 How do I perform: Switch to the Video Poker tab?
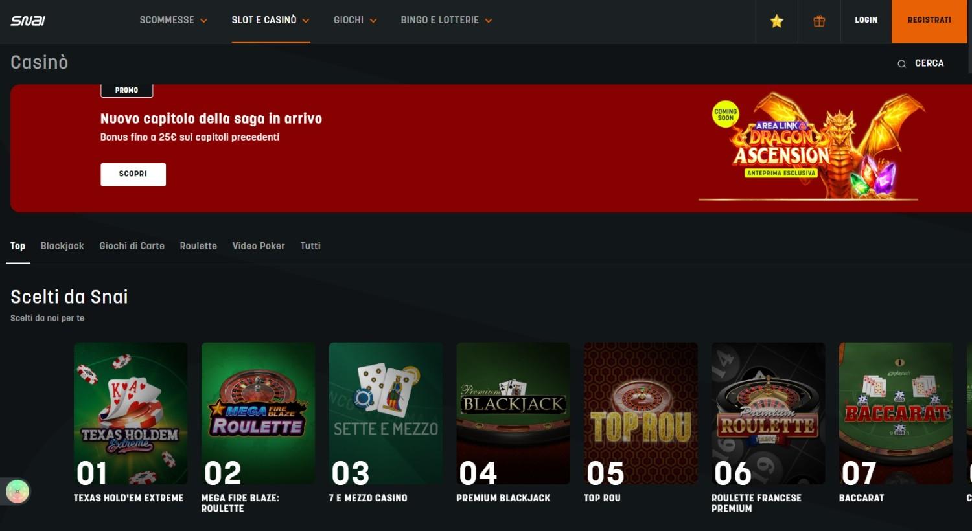point(259,246)
